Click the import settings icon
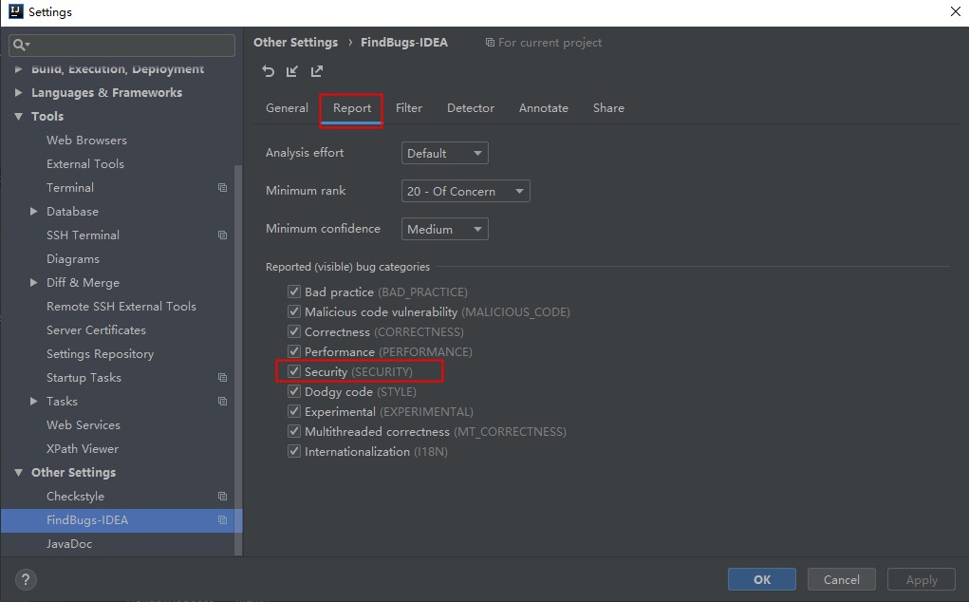This screenshot has width=969, height=602. tap(292, 71)
